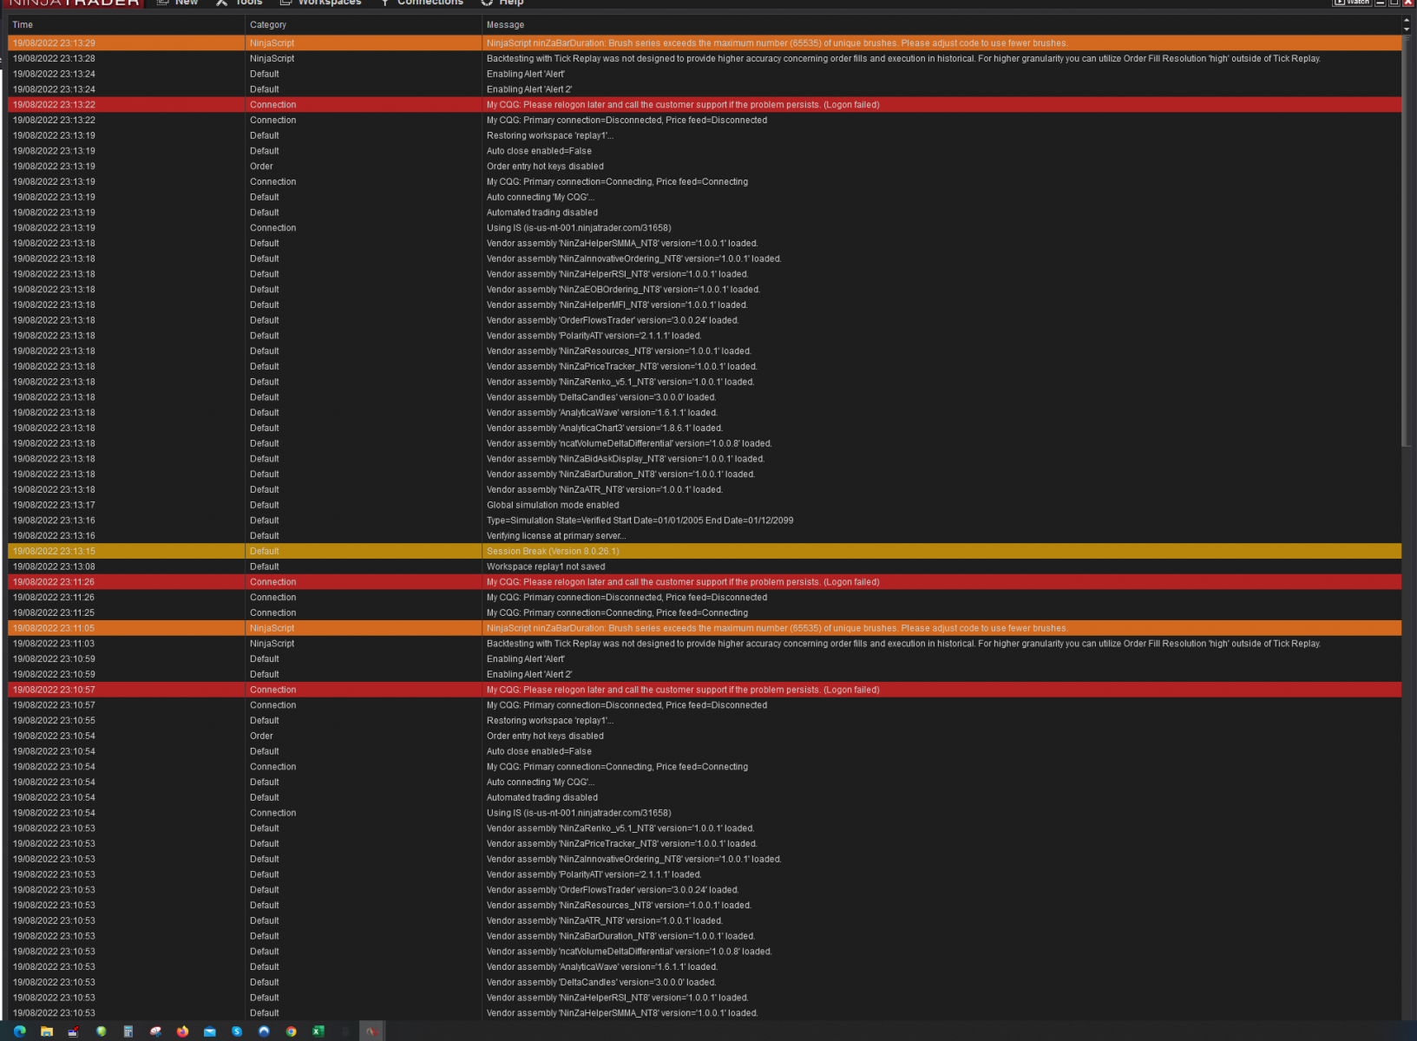Click the 'Order' category cell at 23:13:19
This screenshot has height=1041, width=1417.
[261, 167]
